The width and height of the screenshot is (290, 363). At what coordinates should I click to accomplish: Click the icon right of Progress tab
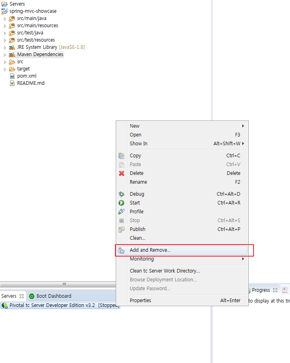285,290
